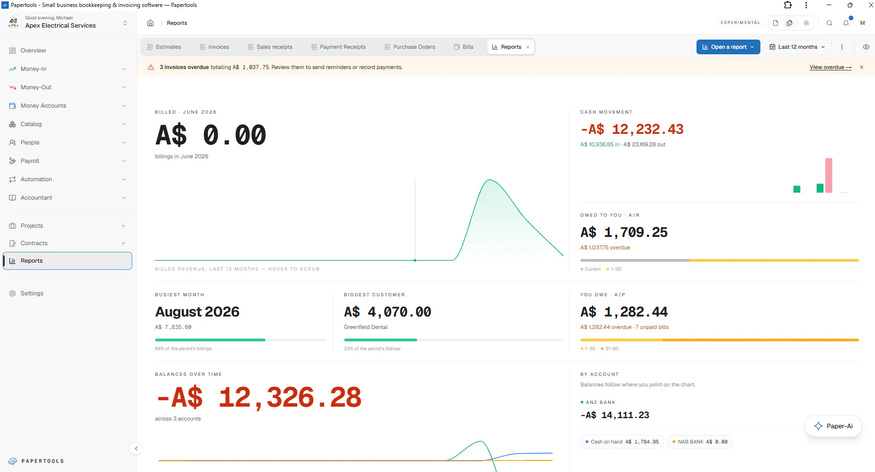Toggle the eye visibility icon
The width and height of the screenshot is (875, 472).
(866, 47)
